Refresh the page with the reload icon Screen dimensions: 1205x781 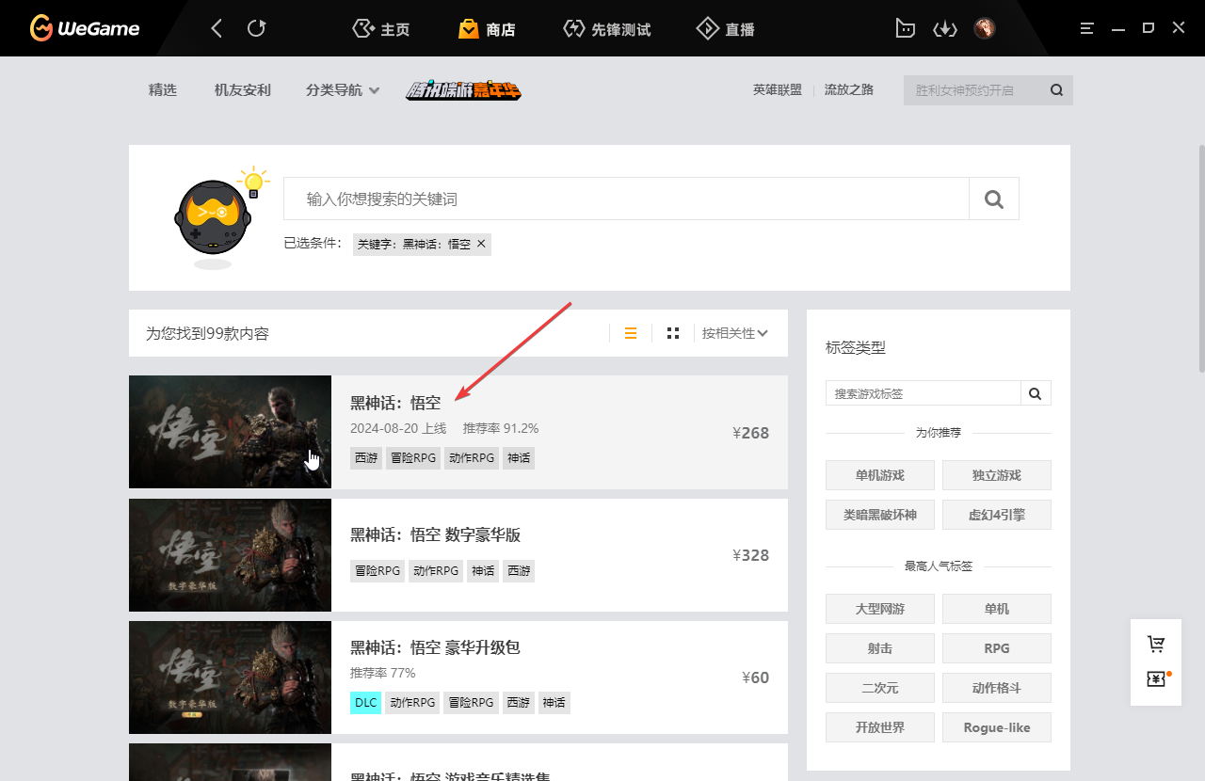tap(256, 28)
